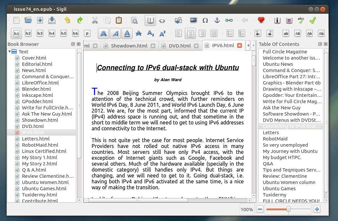Apply Heading 3 style h3 button
The height and width of the screenshot is (221, 338).
(x=40, y=33)
